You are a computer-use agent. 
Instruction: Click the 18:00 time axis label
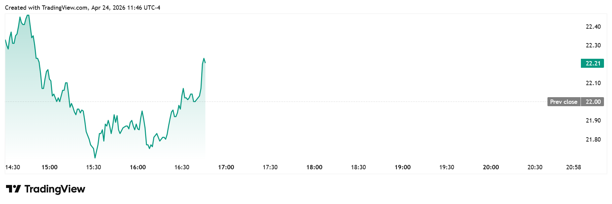(314, 167)
